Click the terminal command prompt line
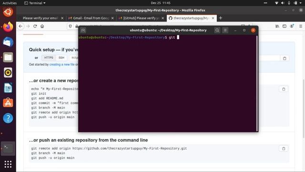The image size is (305, 172). point(129,37)
